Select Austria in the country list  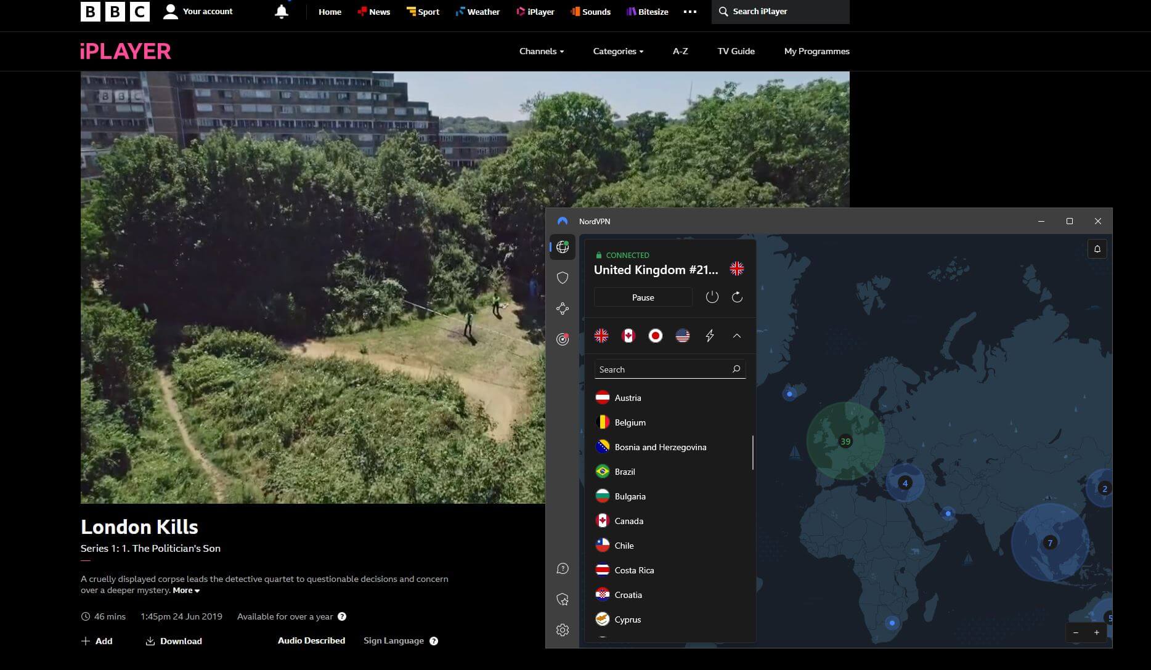point(669,398)
